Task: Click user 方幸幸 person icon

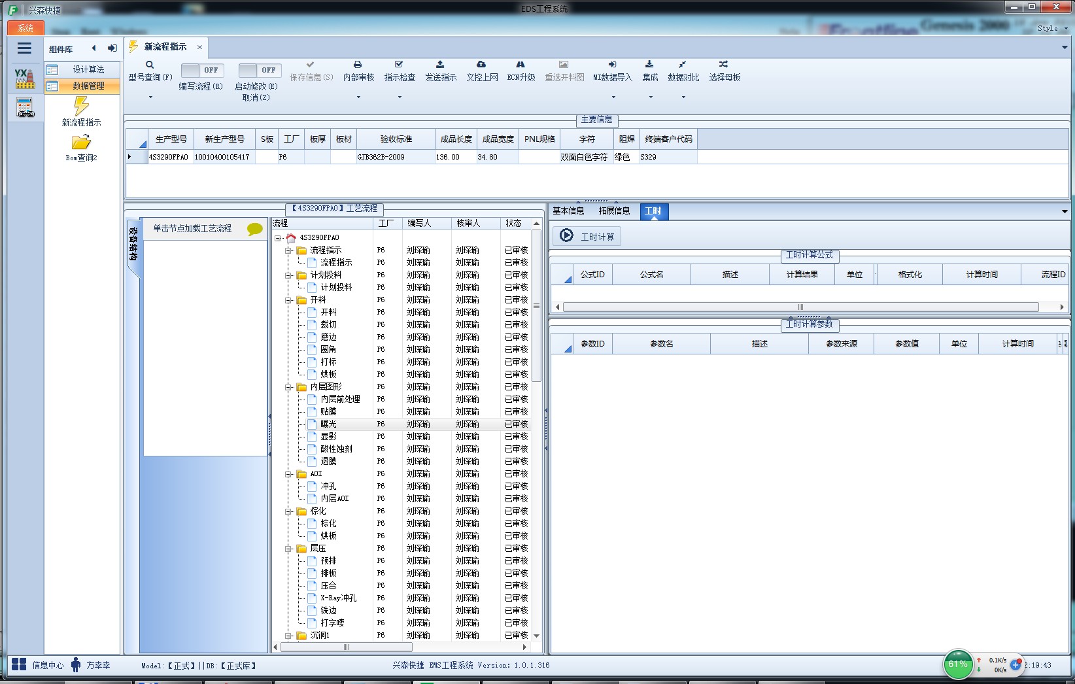Action: coord(76,665)
